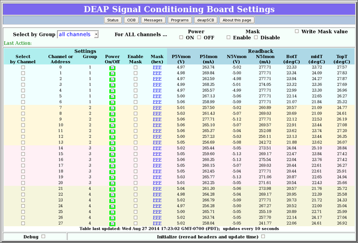Click midT value 24.61 for channel 27
This screenshot has width=358, height=243.
coord(317,223)
